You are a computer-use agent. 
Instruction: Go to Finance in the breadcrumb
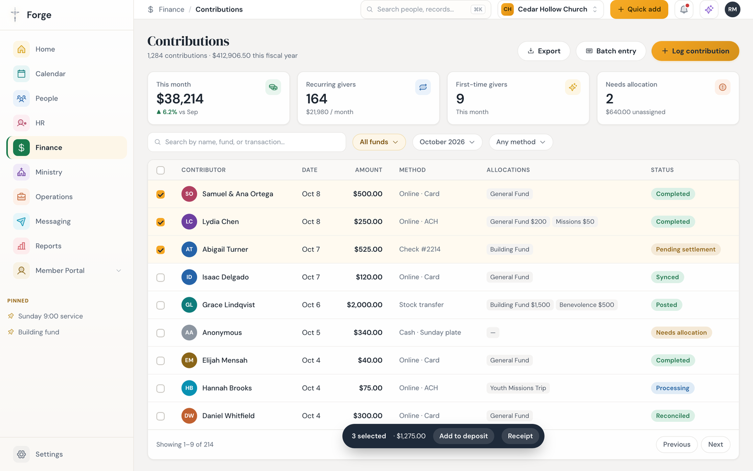172,9
